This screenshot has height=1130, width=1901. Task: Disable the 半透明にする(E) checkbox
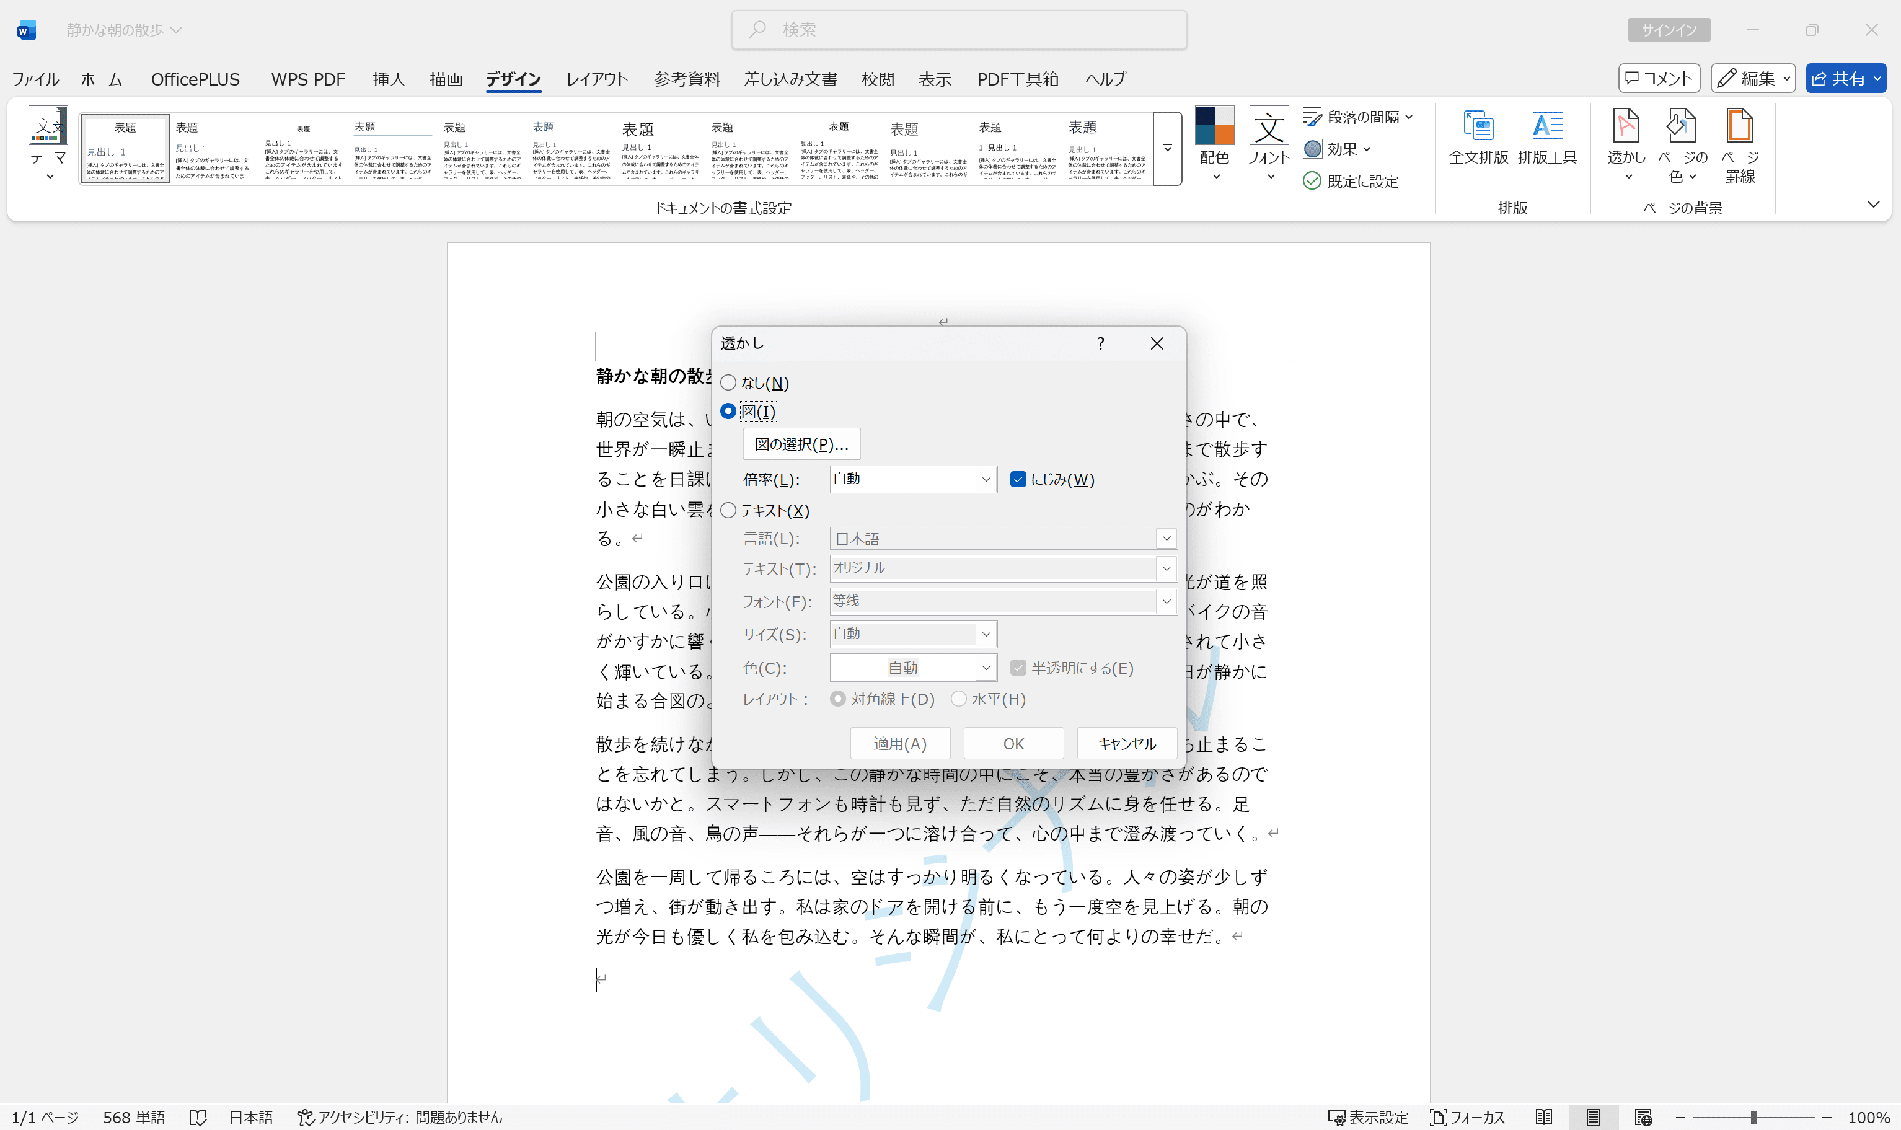[x=1018, y=667]
